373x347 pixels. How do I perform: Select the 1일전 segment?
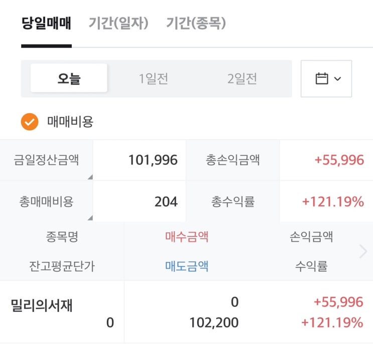point(153,79)
